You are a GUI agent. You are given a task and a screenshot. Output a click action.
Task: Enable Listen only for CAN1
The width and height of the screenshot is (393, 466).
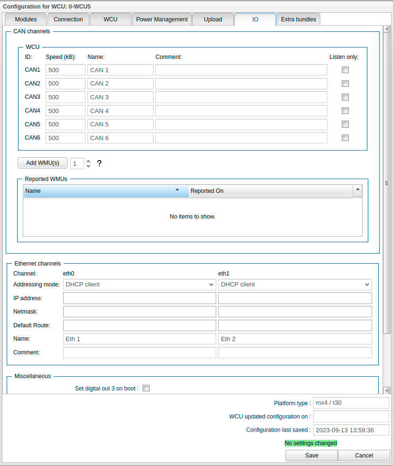tap(345, 70)
